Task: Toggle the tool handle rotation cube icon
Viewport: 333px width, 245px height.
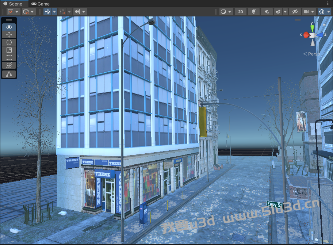Action: pyautogui.click(x=26, y=12)
